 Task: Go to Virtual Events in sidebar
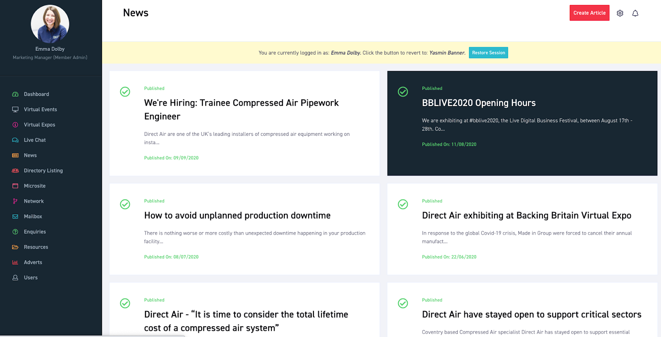(40, 109)
